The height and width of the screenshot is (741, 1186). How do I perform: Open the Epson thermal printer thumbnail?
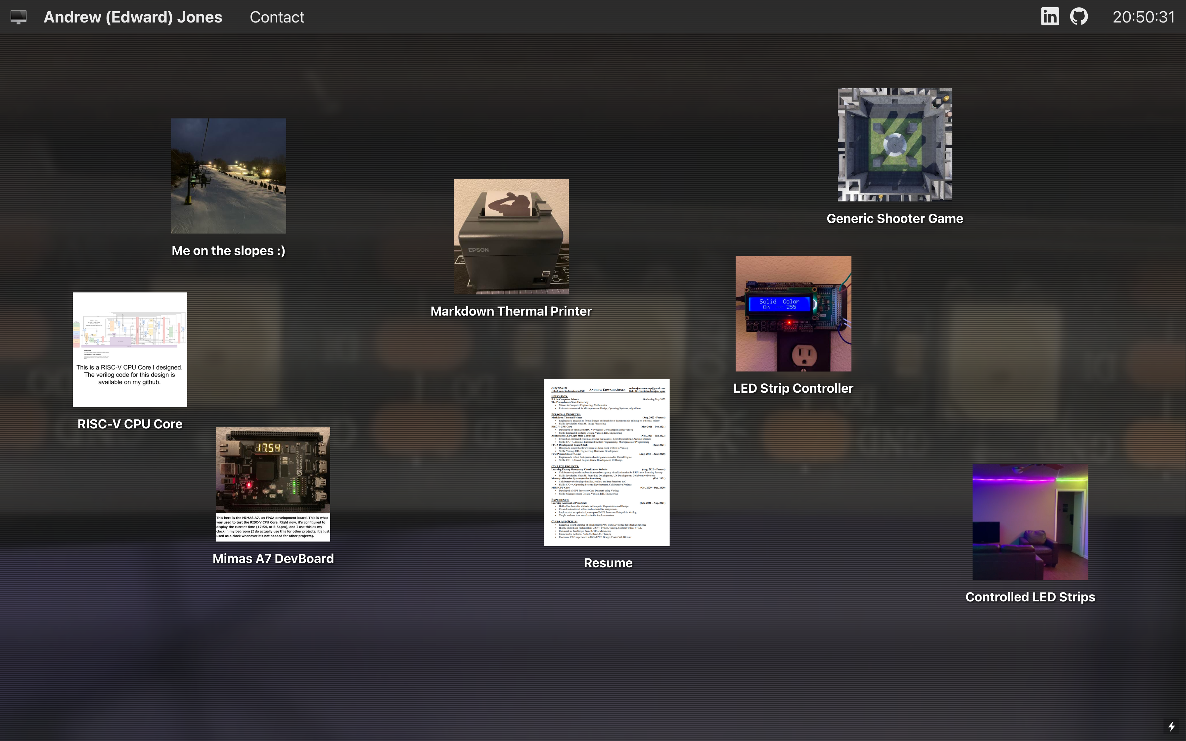coord(511,237)
